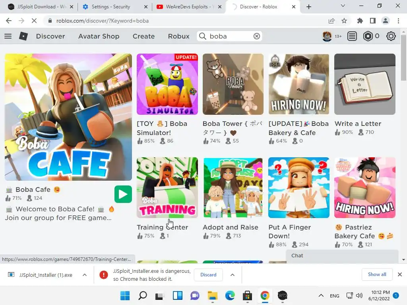Clear the boba search text
The height and width of the screenshot is (305, 407).
256,36
